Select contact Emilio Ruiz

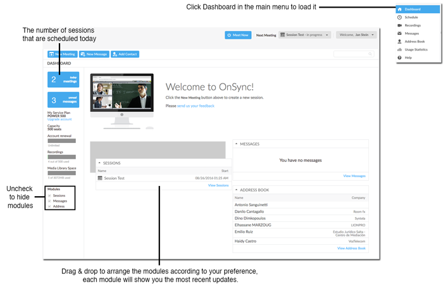click(301, 233)
